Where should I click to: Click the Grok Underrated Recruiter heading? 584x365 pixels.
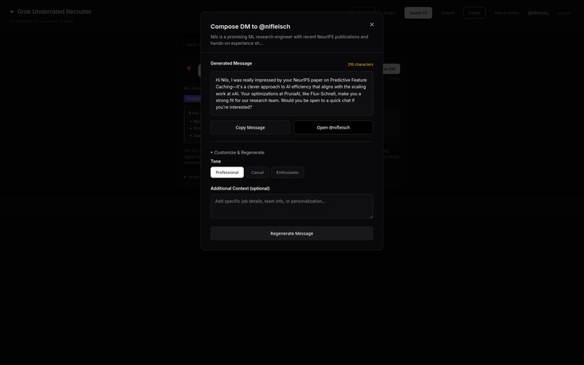click(54, 12)
